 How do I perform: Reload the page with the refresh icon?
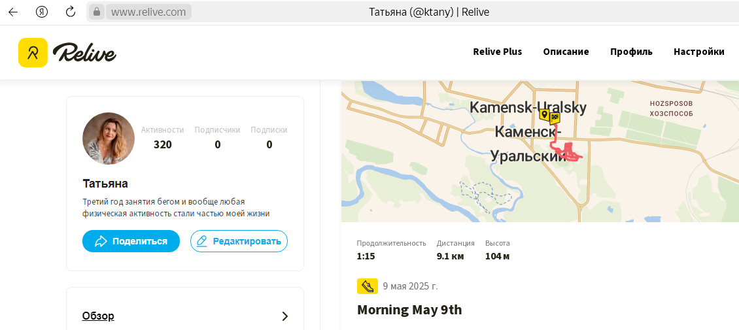point(71,12)
